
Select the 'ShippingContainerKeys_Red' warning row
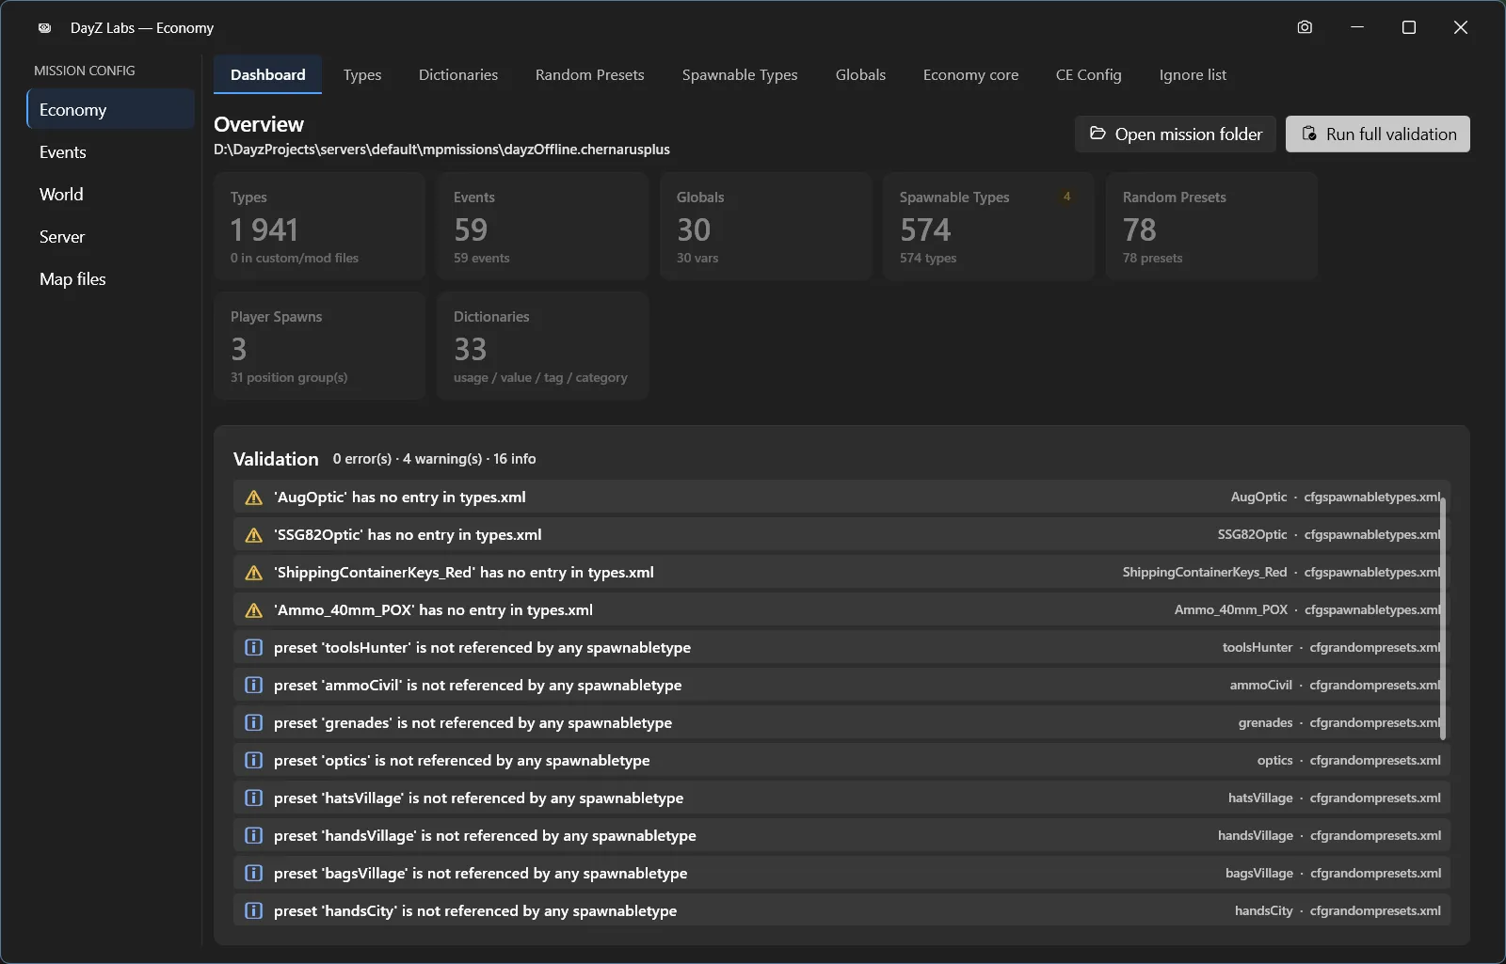pos(841,572)
